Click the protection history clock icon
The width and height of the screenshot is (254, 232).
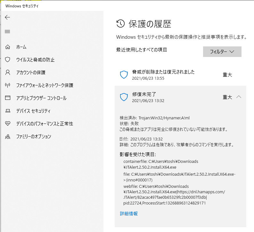(120, 24)
